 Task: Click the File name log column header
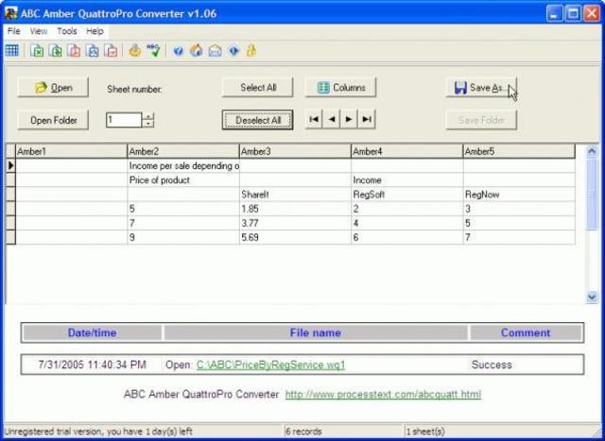tap(315, 332)
